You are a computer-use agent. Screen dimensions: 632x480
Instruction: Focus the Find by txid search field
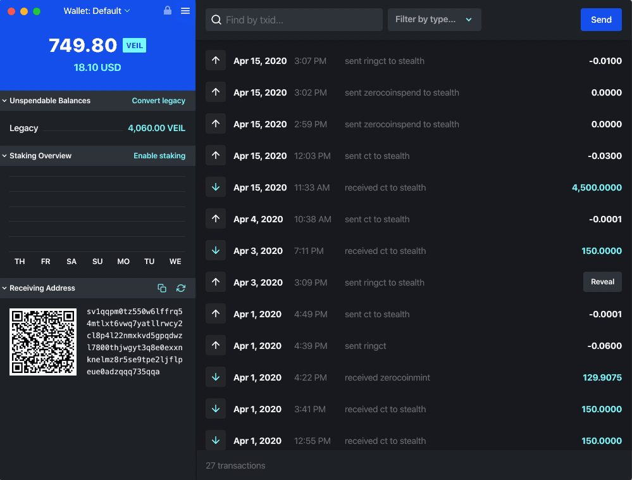click(294, 20)
